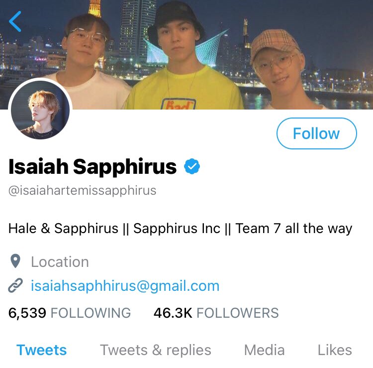Open the isaiahsaphhirus@gmail.com link
373x368 pixels.
(x=125, y=286)
